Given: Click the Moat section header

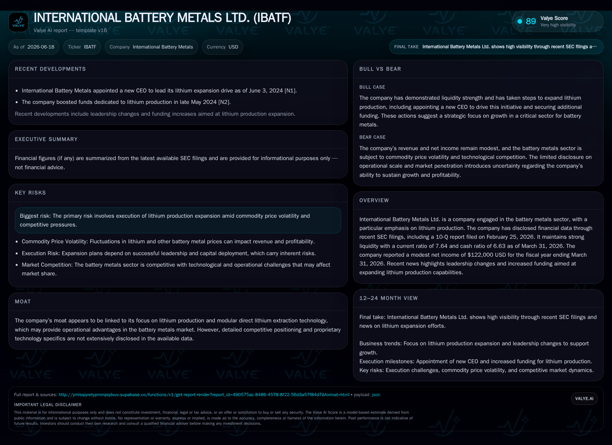Looking at the screenshot, I should [x=23, y=302].
